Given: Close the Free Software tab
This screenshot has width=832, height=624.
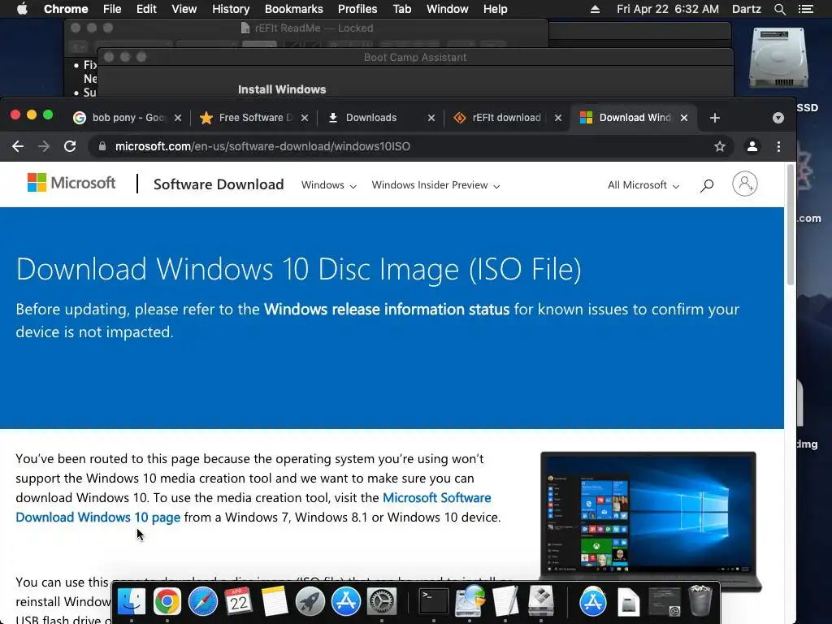Looking at the screenshot, I should (305, 118).
